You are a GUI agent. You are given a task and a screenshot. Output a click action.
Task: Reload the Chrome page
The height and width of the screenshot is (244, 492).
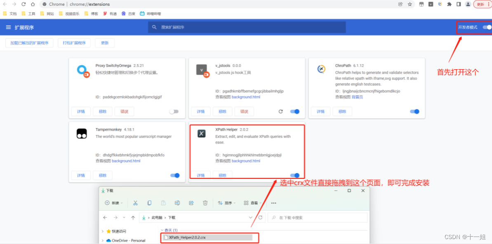24,5
